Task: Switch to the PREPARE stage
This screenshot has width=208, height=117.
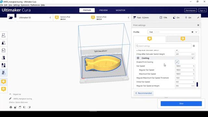Action: tap(87, 10)
